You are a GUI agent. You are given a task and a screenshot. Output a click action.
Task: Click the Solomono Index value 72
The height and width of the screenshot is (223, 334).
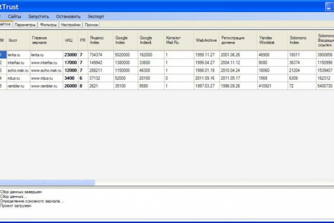click(x=302, y=86)
